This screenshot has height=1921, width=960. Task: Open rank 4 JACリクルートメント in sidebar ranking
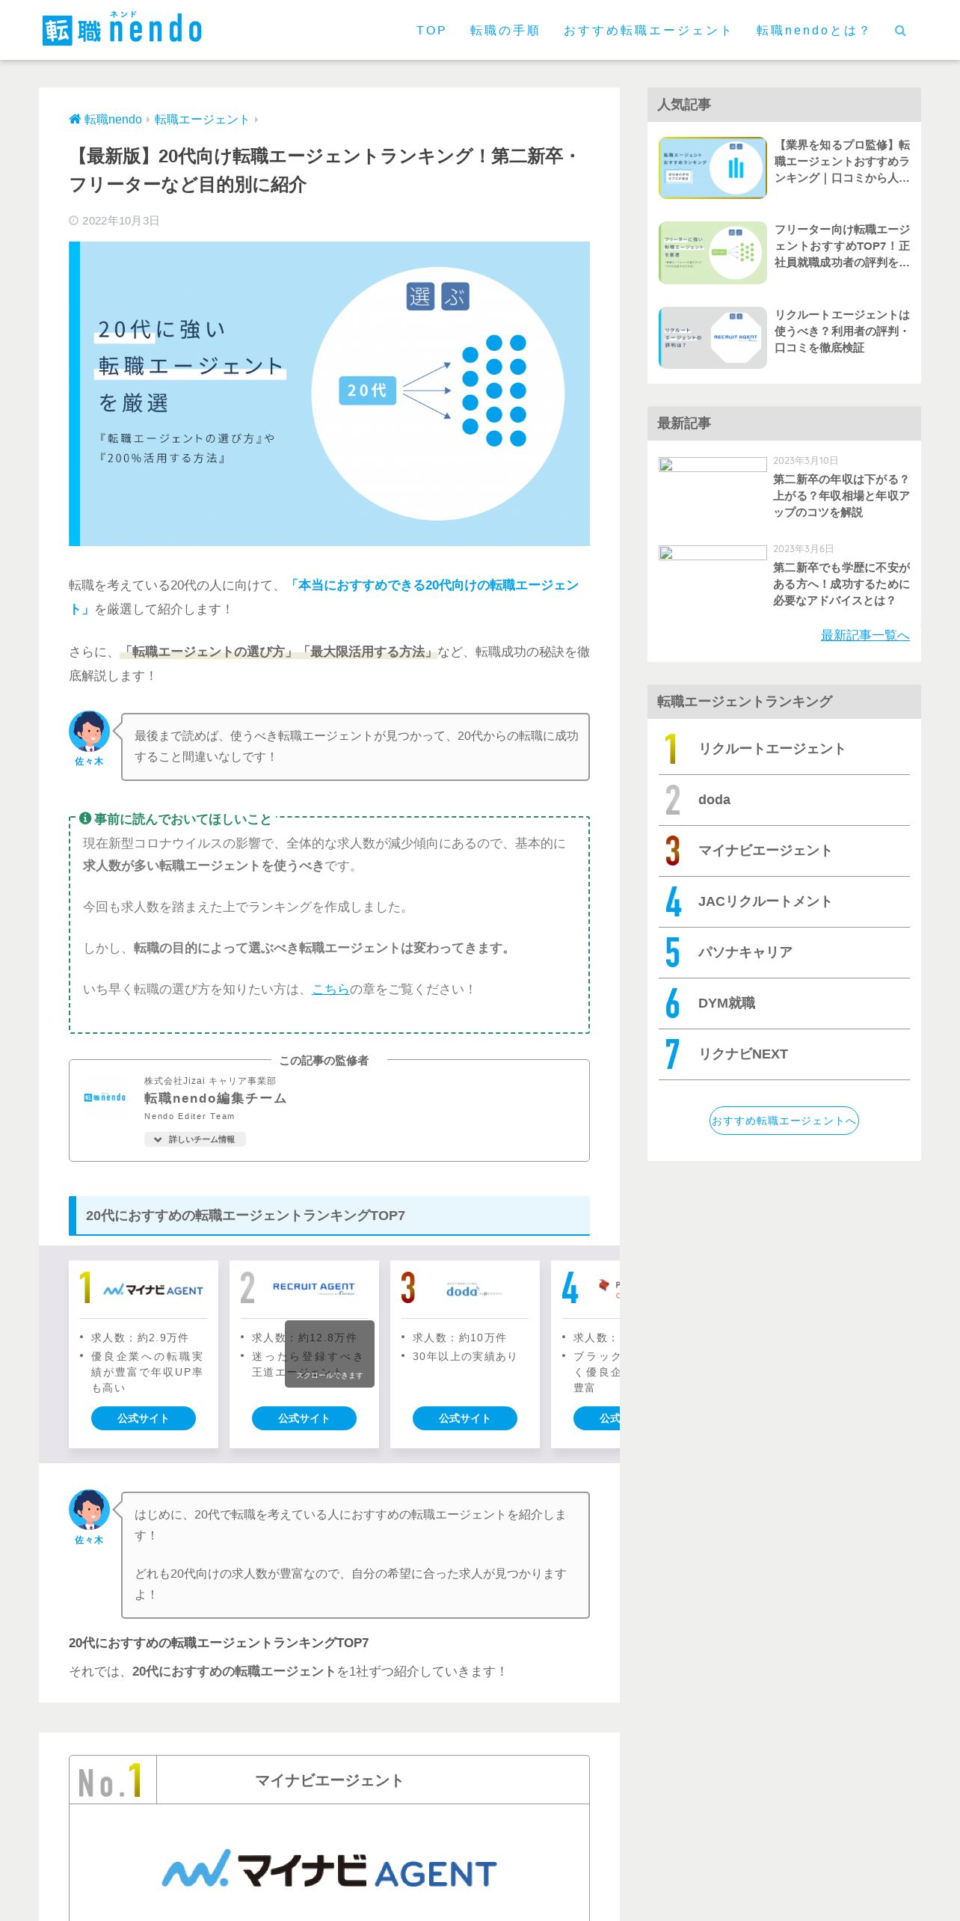pyautogui.click(x=784, y=901)
